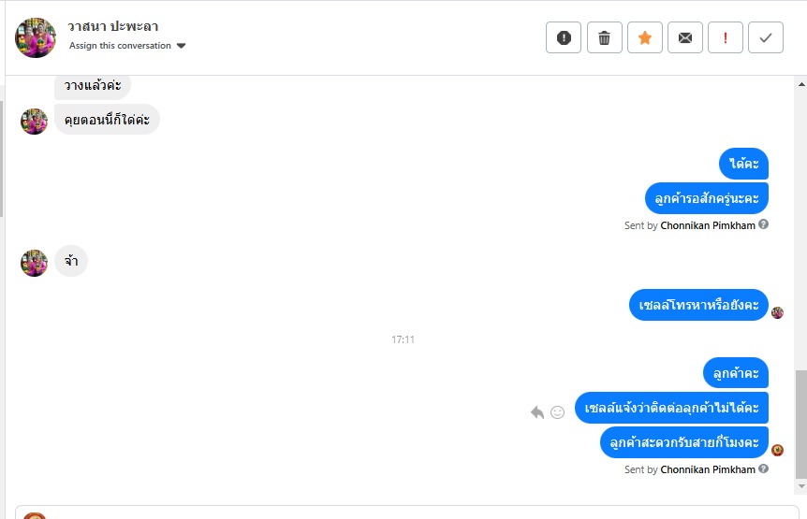
Task: Click the contact name วาสนา ปะพะลา
Action: pos(112,26)
